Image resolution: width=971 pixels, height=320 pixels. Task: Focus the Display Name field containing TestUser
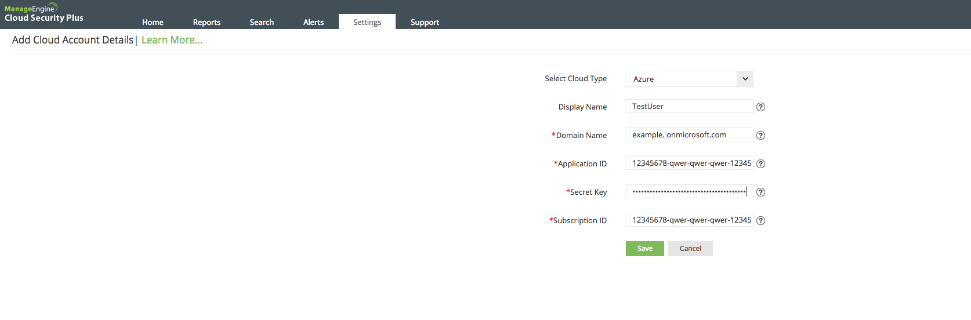[689, 106]
